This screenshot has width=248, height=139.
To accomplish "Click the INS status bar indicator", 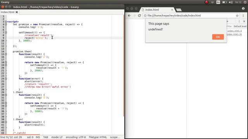I will [x=38, y=137].
